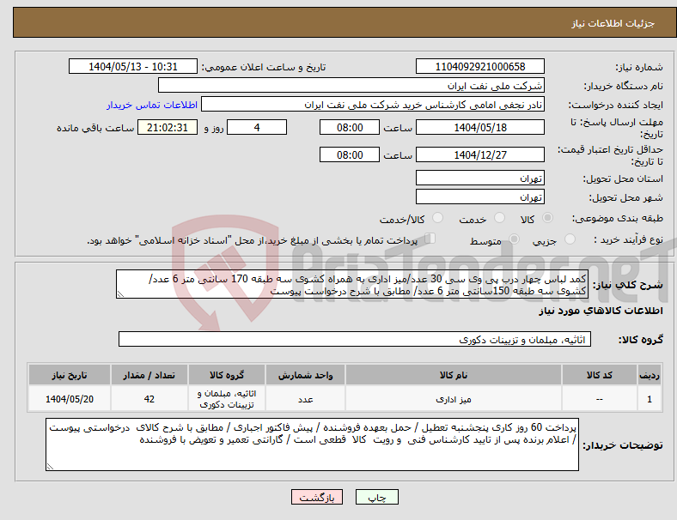
Task: Click the price validity time 08:00 field
Action: coord(350,154)
